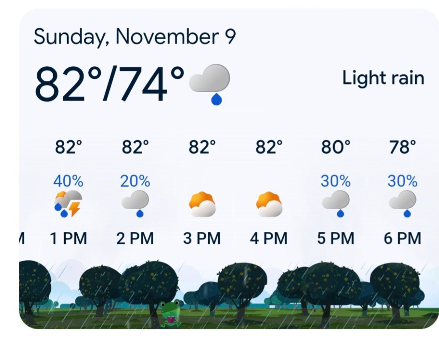
Task: Choose the 2 PM hour label
Action: coord(135,238)
